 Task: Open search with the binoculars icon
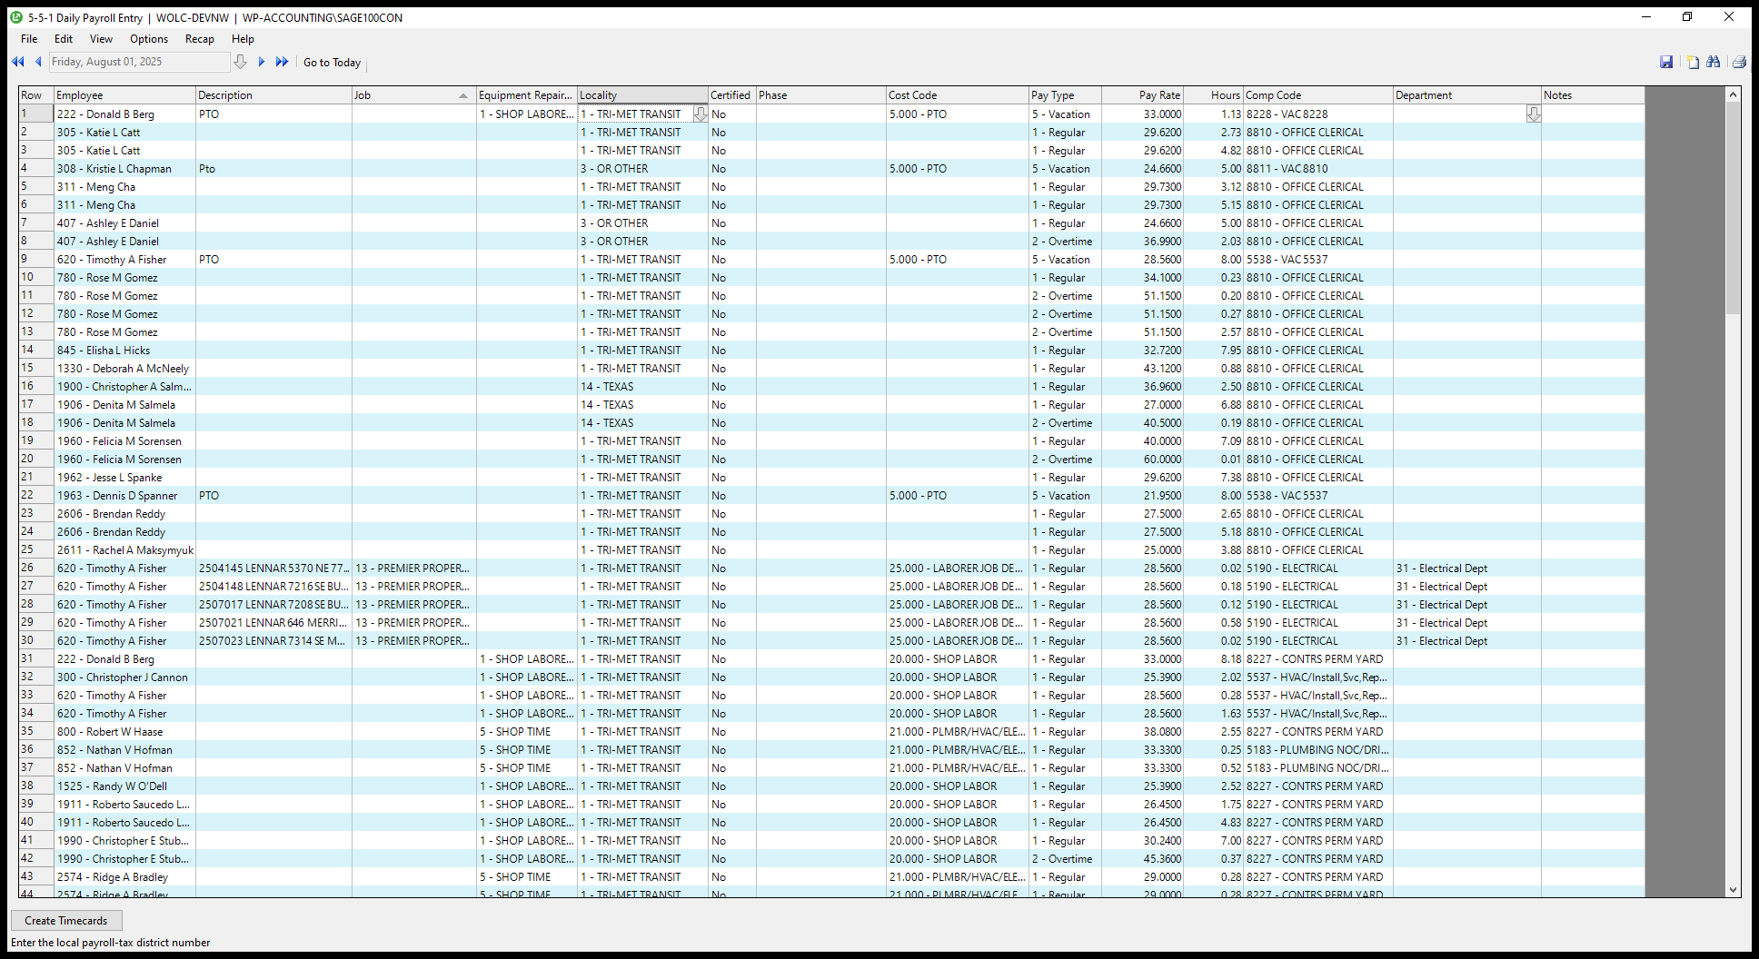tap(1714, 62)
